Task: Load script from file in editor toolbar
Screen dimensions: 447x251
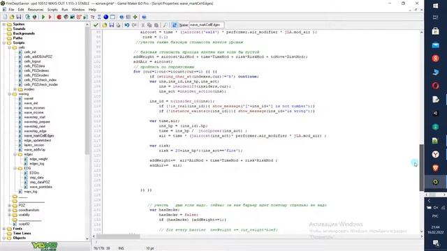Action: (x=105, y=25)
